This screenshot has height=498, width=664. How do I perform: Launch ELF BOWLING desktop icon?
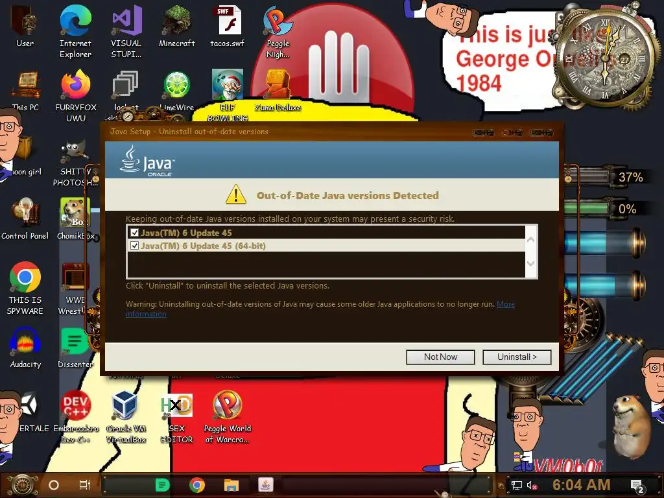point(228,95)
